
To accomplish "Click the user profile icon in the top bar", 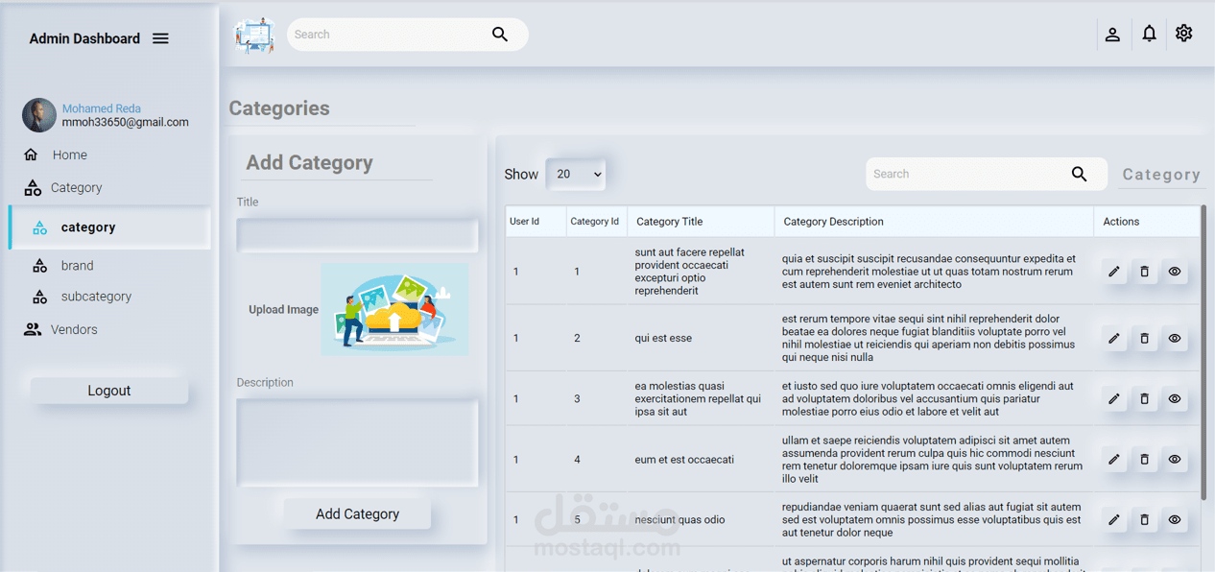I will click(1112, 34).
